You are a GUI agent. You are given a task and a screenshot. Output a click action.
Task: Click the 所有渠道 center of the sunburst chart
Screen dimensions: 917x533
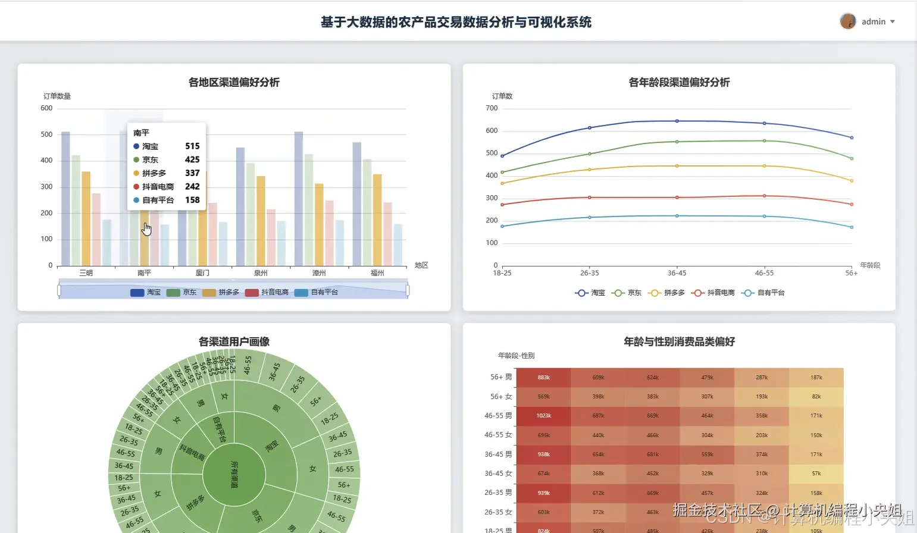point(234,475)
